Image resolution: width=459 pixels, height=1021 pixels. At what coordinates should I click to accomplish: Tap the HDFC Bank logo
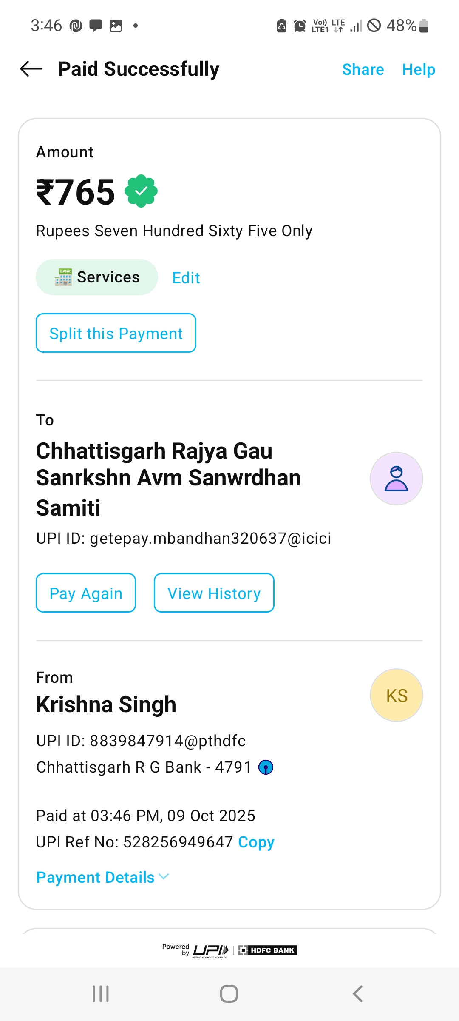pos(268,950)
